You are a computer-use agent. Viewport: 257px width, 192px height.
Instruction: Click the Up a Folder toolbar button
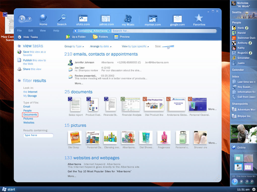(x=76, y=37)
